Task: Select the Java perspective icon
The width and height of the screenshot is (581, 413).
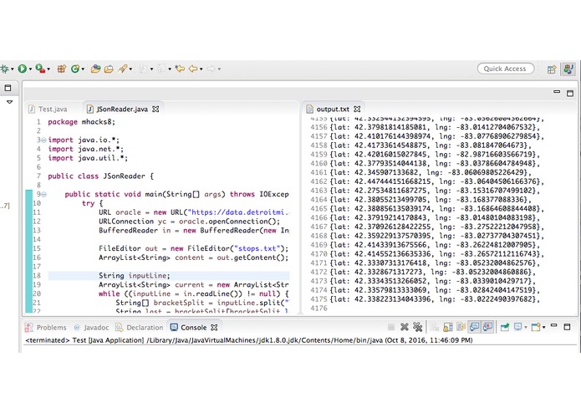Action: 568,69
